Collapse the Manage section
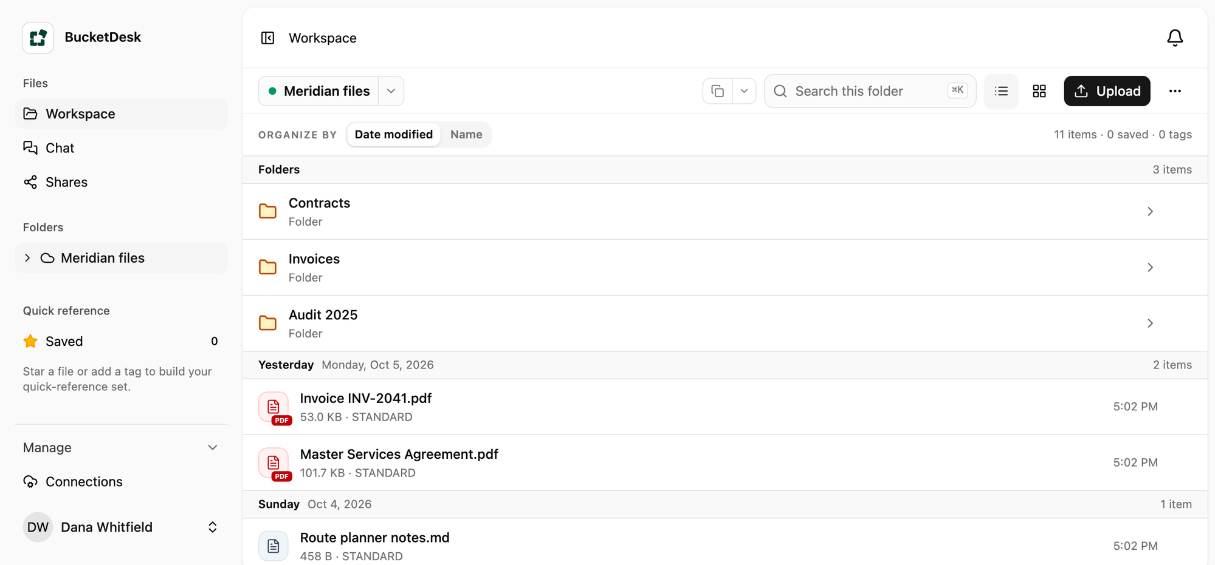This screenshot has height=565, width=1215. (122, 448)
